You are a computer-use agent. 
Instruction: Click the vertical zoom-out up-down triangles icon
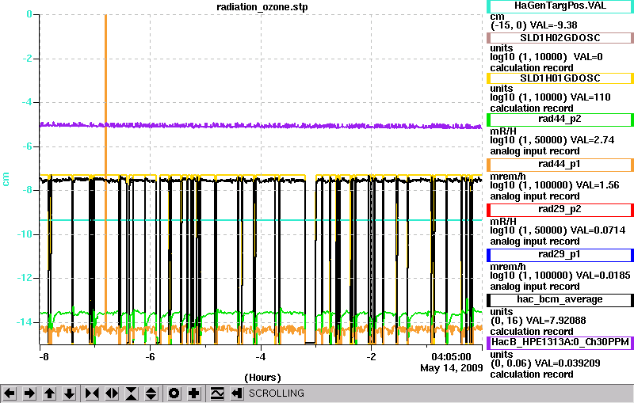pyautogui.click(x=151, y=393)
